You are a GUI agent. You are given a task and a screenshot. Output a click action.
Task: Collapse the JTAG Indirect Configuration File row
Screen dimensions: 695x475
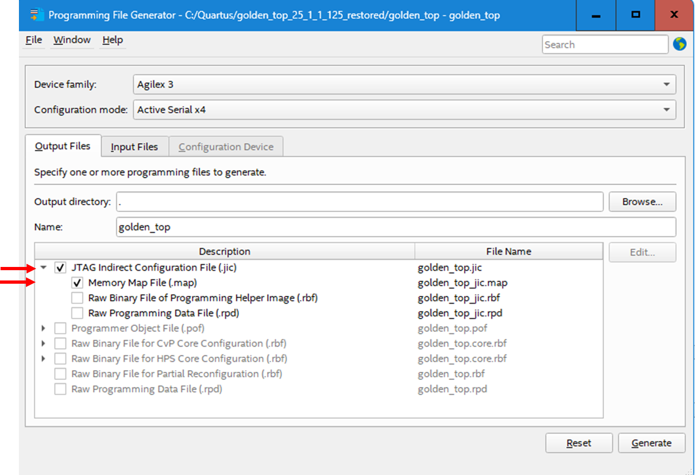[x=44, y=267]
